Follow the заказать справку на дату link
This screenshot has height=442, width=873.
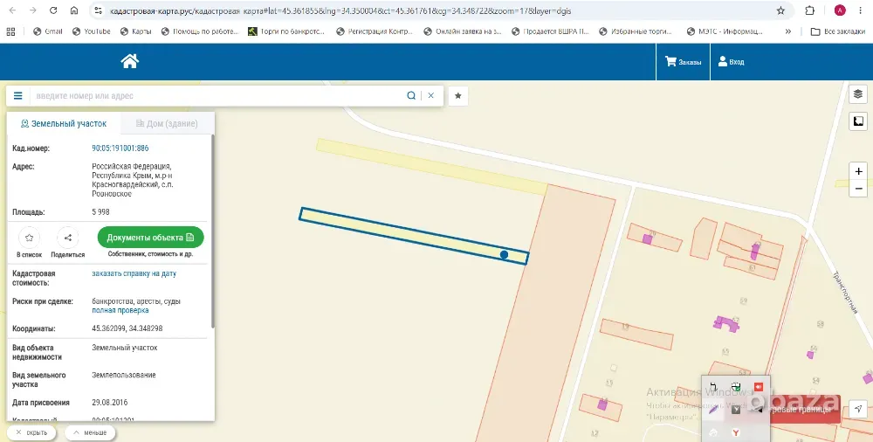pyautogui.click(x=134, y=273)
